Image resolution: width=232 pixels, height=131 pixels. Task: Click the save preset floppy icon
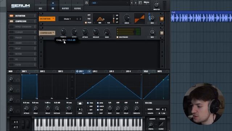click(x=87, y=3)
